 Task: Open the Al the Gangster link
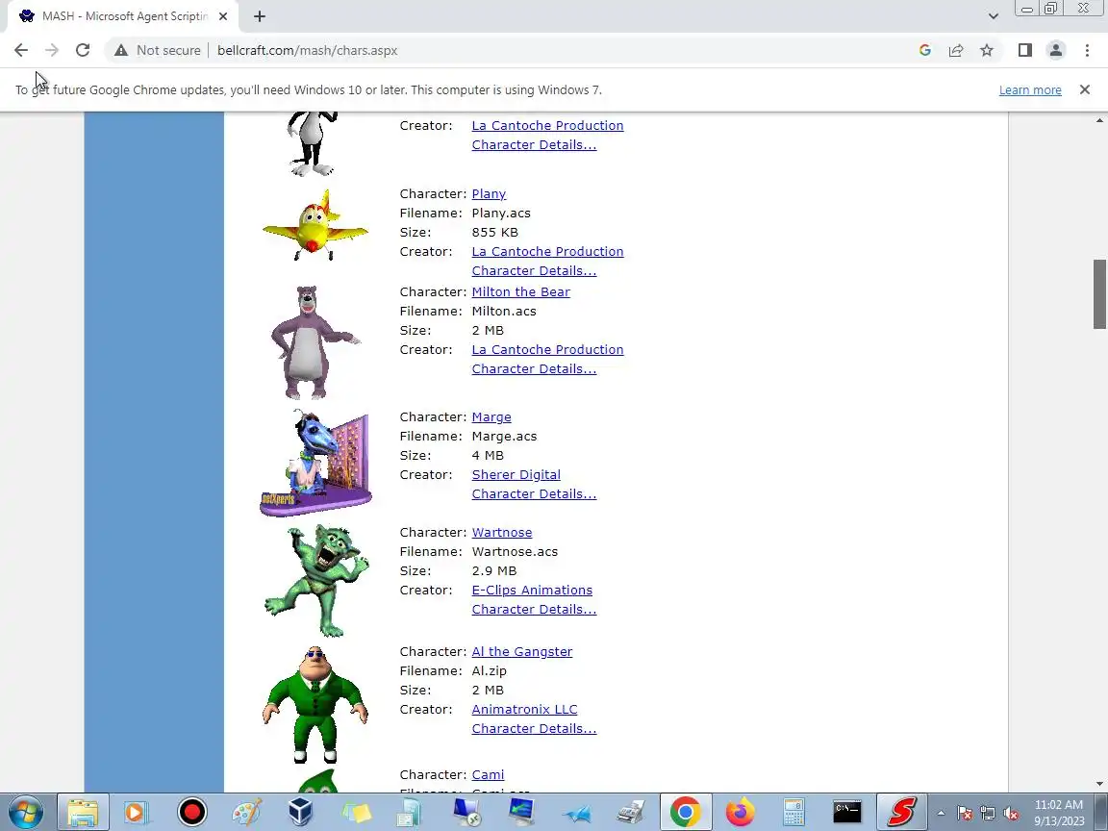(522, 651)
